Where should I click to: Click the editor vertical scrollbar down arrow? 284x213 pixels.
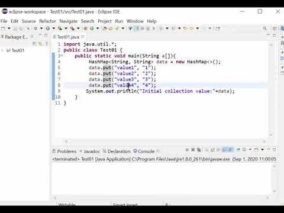click(271, 135)
